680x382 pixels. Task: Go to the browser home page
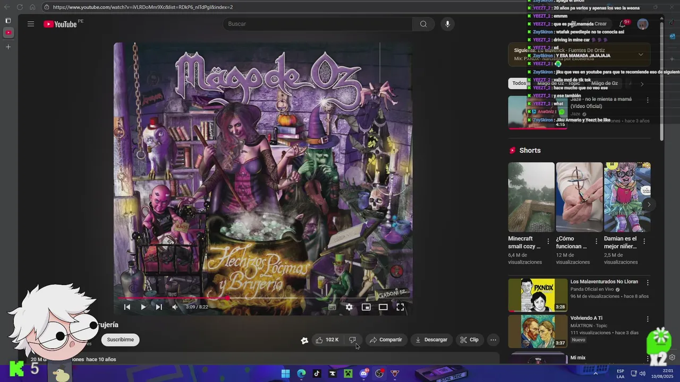[32, 7]
